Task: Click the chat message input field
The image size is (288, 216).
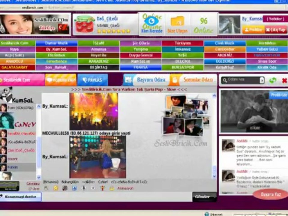Action: (x=117, y=197)
